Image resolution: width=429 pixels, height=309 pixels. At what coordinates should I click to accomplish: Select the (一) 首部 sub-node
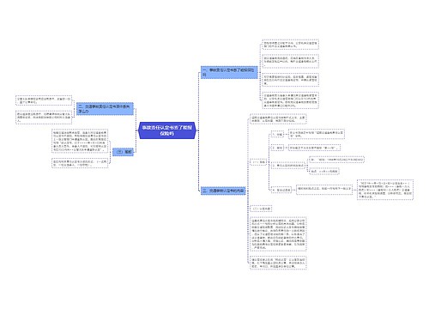(x=258, y=162)
